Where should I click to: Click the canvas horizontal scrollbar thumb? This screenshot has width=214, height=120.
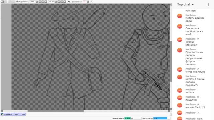(x=56, y=111)
